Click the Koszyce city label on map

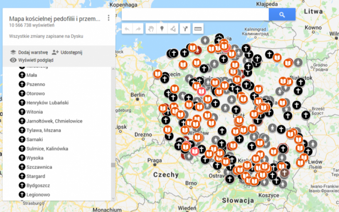pyautogui.click(x=269, y=195)
